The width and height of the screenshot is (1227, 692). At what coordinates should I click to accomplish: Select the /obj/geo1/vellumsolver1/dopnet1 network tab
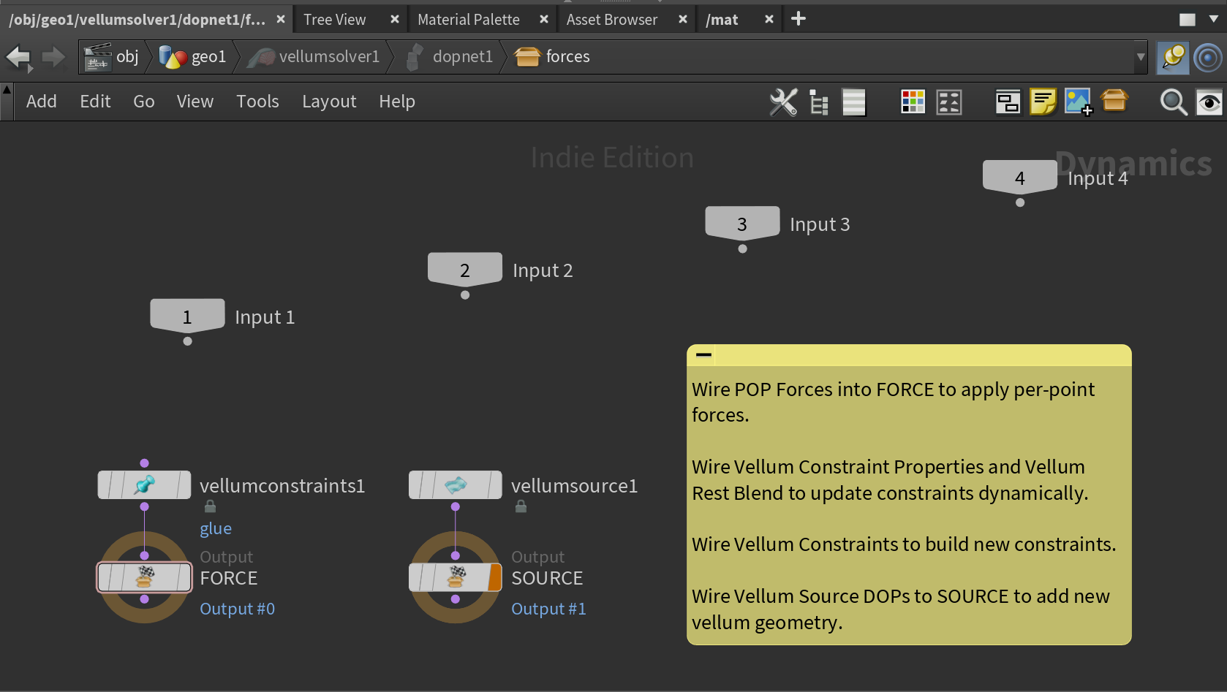(137, 20)
